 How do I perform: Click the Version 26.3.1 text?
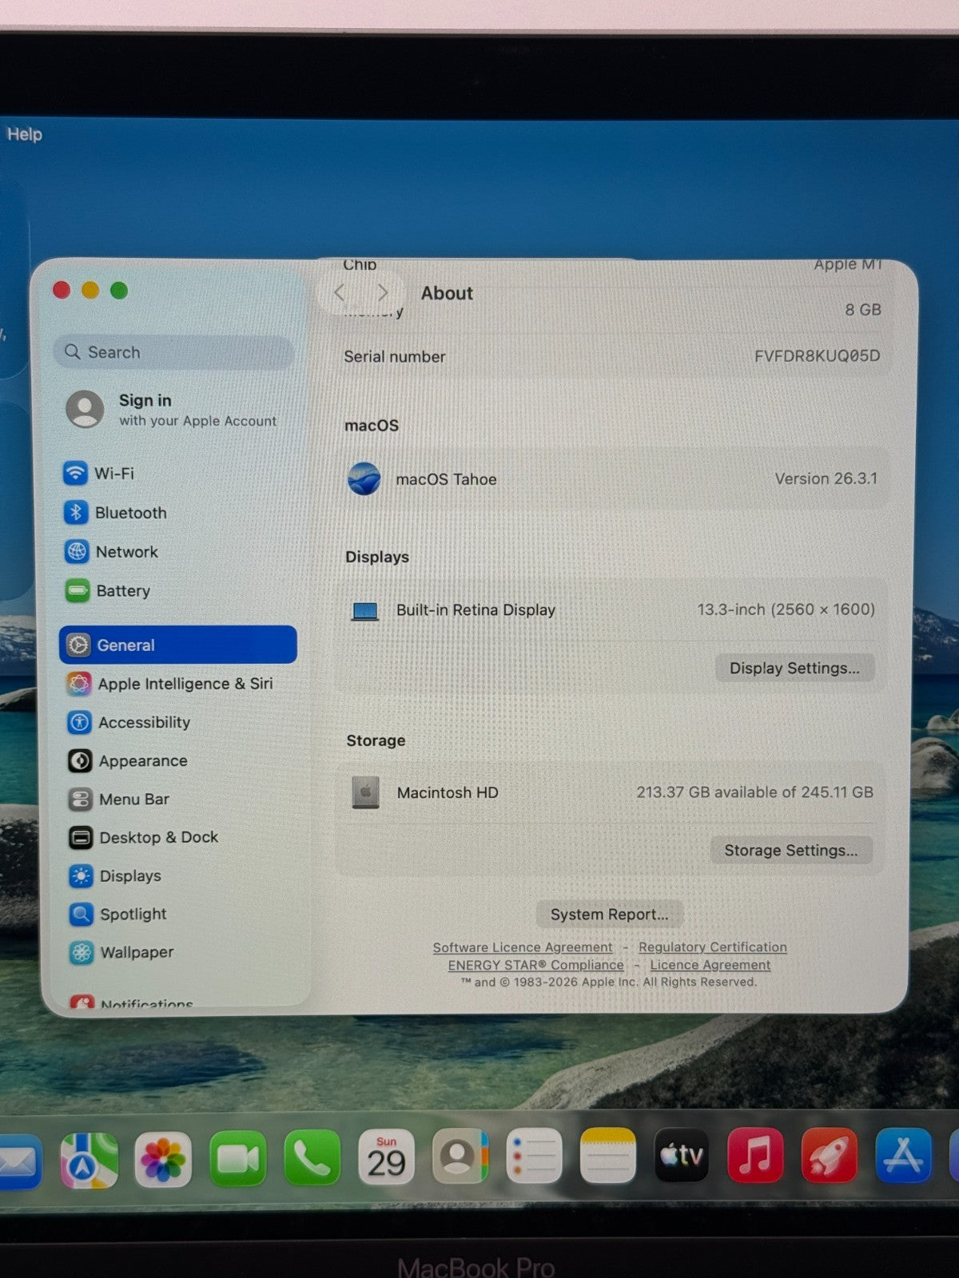(826, 478)
